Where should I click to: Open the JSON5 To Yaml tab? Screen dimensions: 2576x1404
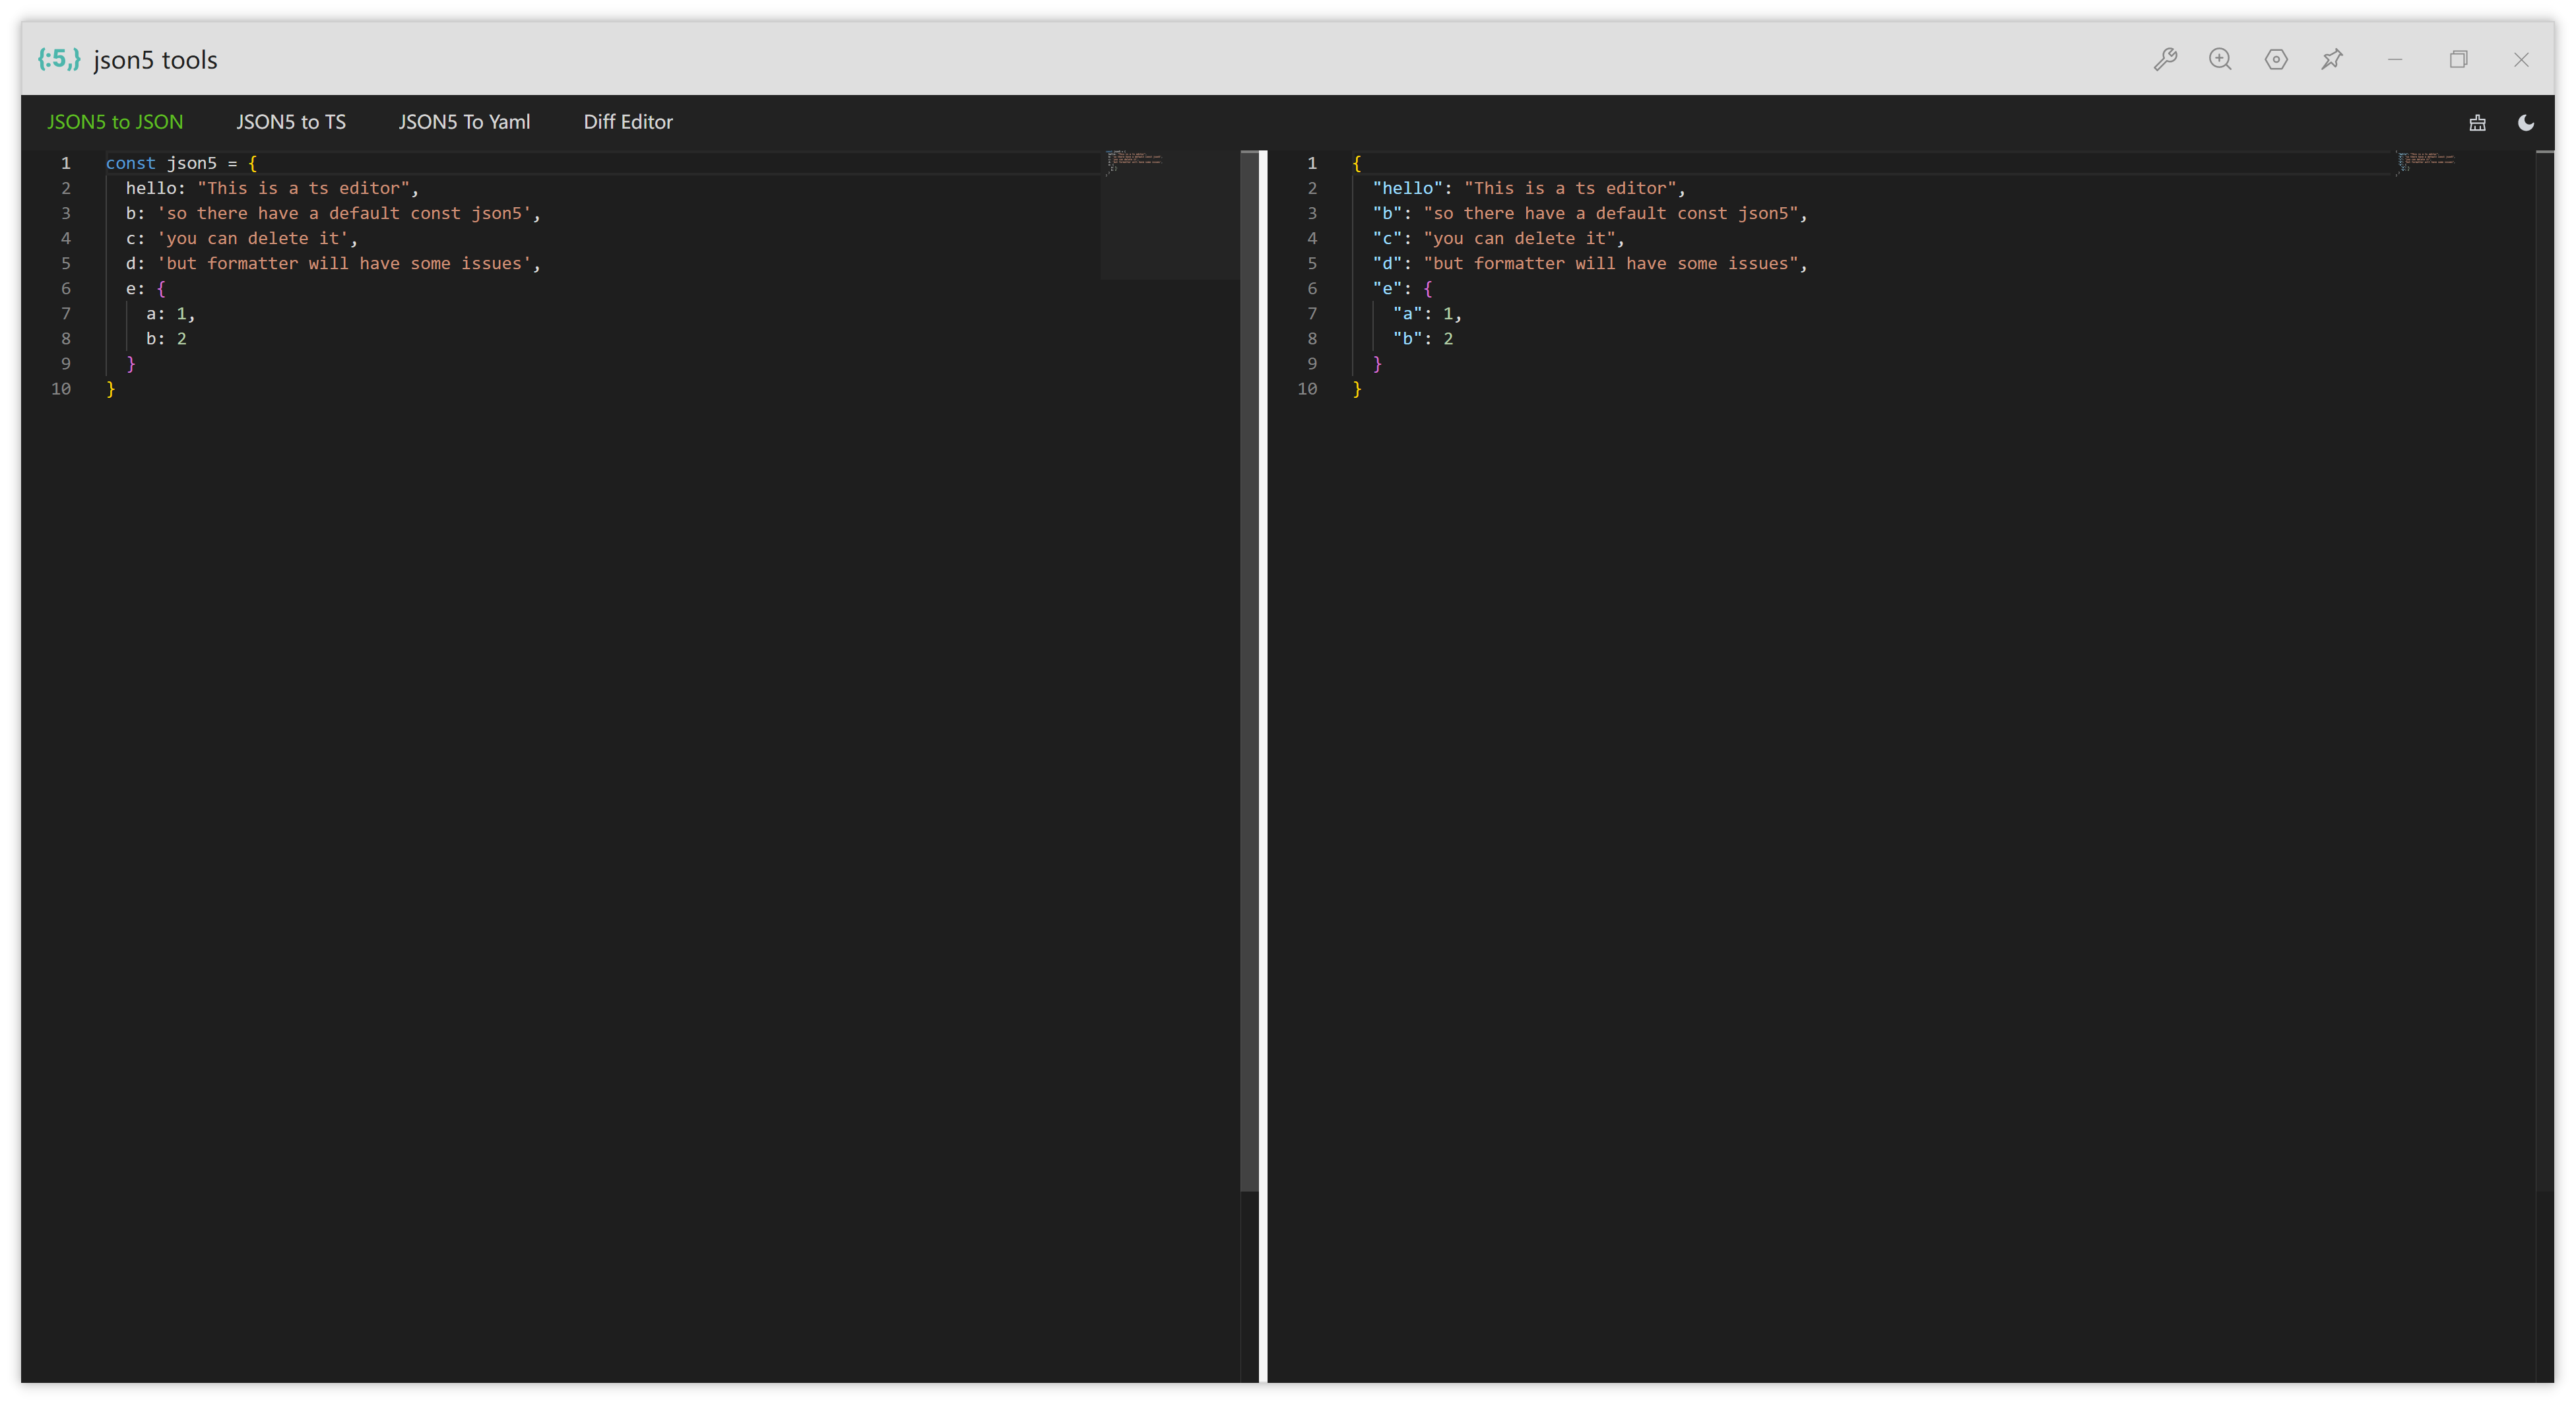click(x=464, y=122)
